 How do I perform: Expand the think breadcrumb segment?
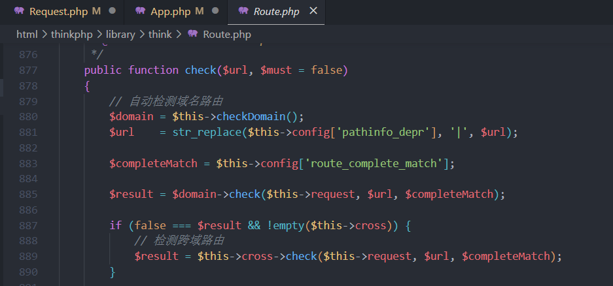click(160, 34)
